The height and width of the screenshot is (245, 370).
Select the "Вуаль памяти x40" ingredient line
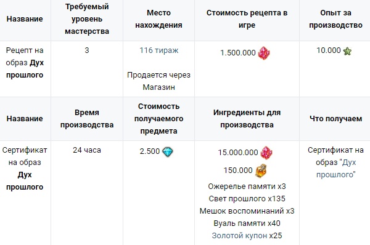247,223
